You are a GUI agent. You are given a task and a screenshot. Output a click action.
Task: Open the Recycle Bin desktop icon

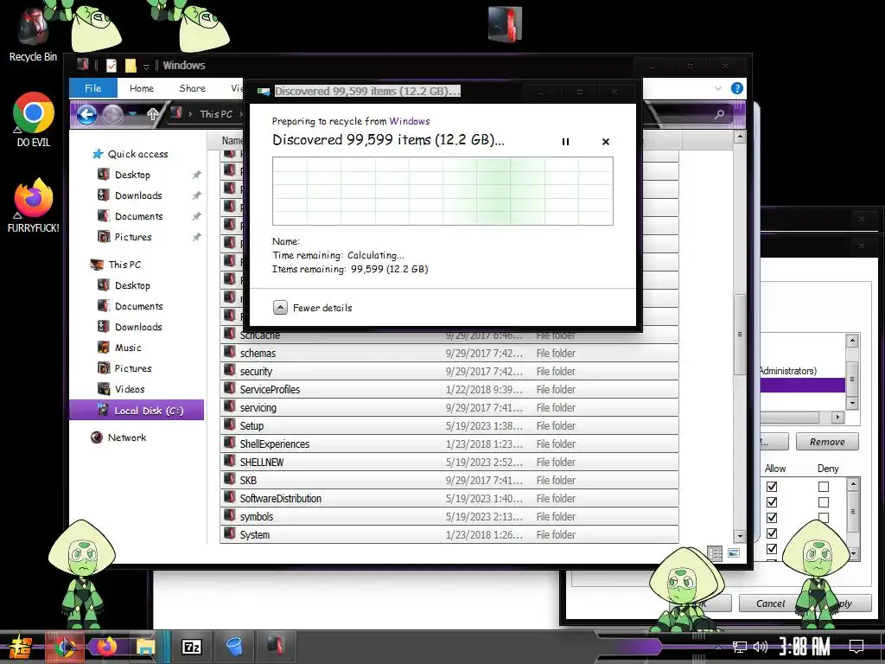(33, 35)
